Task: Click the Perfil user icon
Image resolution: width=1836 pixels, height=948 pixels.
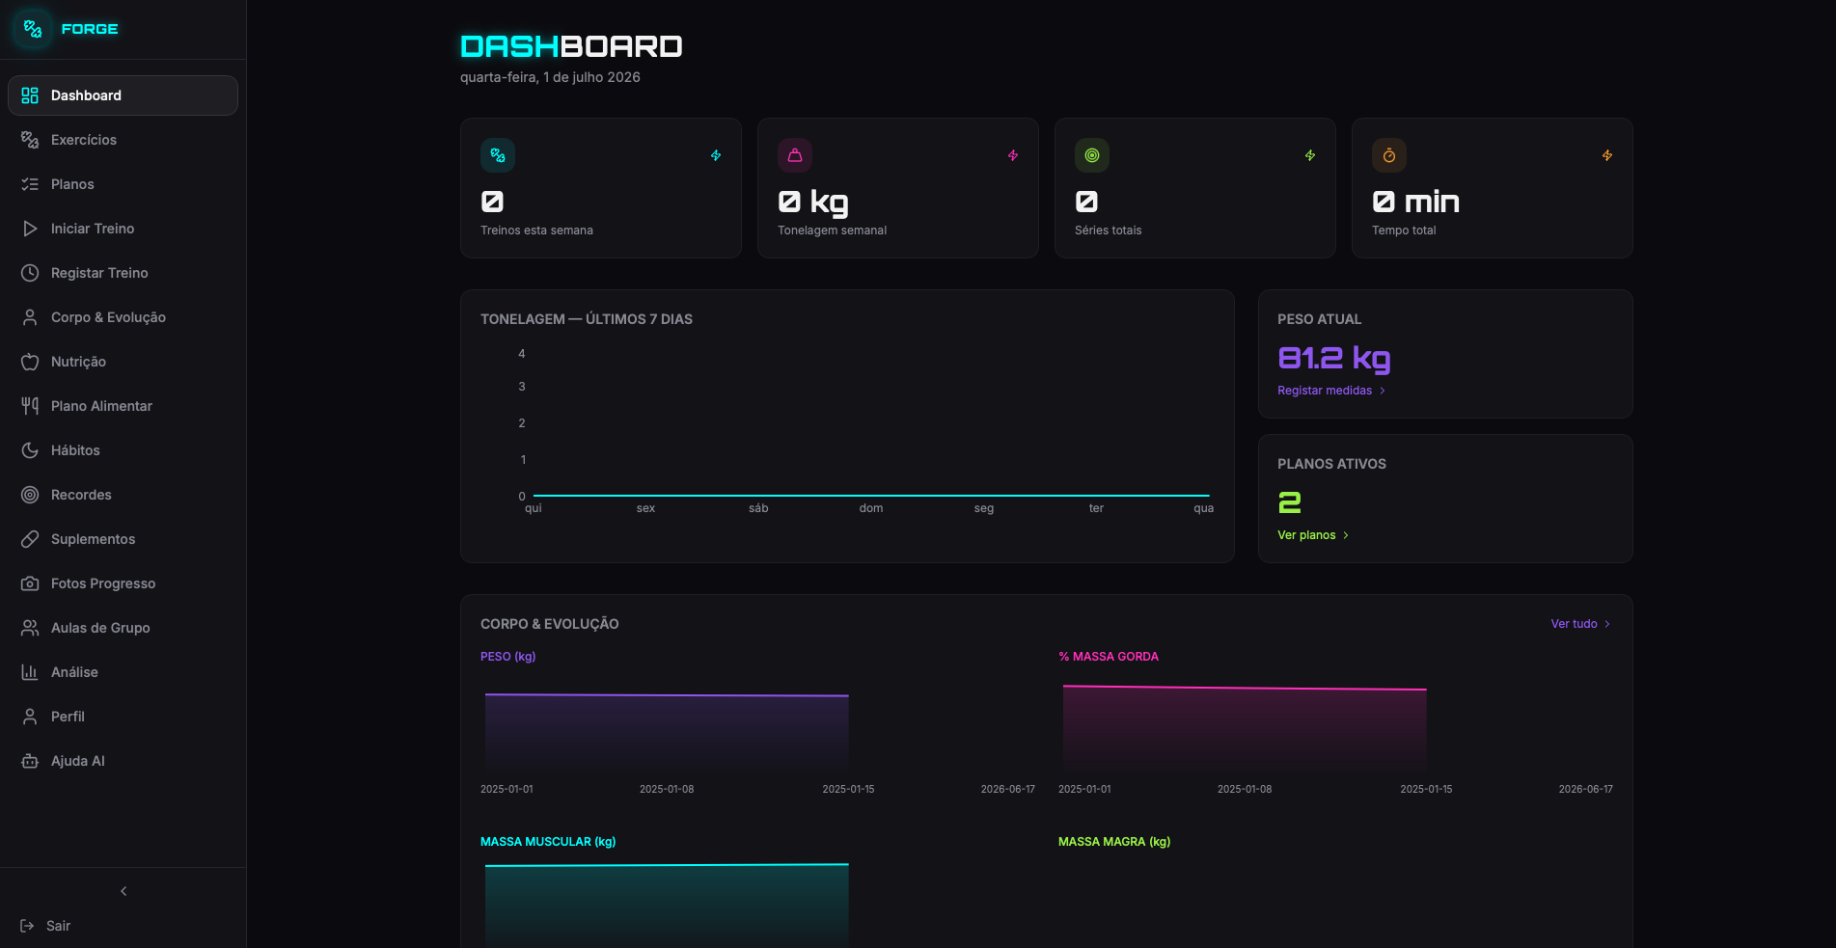Action: [x=30, y=717]
